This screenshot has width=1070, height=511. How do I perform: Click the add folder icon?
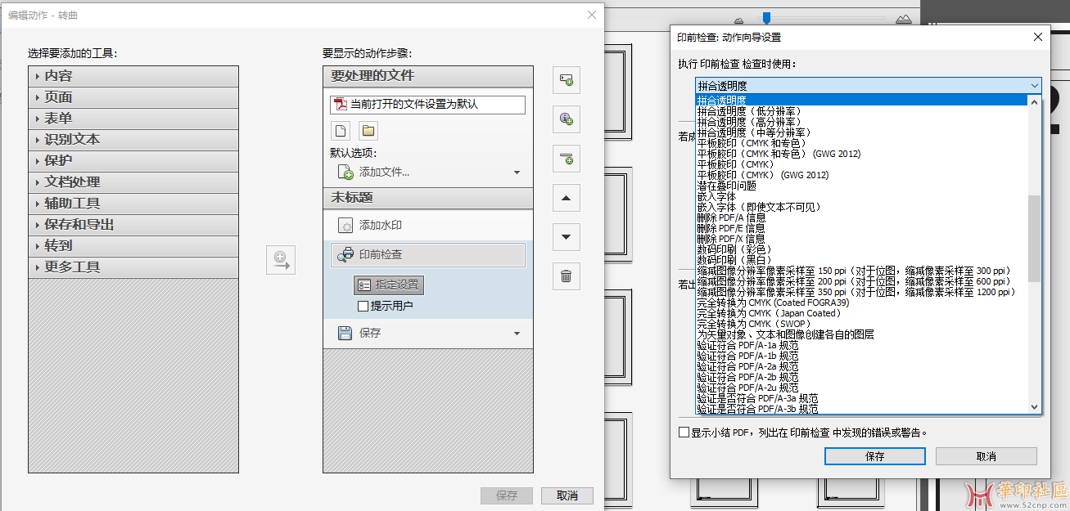point(368,131)
